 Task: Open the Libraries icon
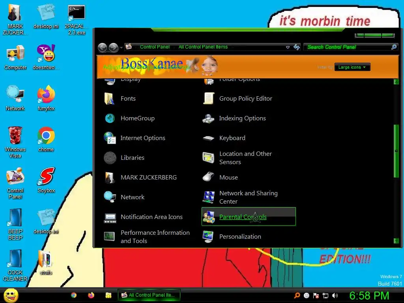coord(110,158)
